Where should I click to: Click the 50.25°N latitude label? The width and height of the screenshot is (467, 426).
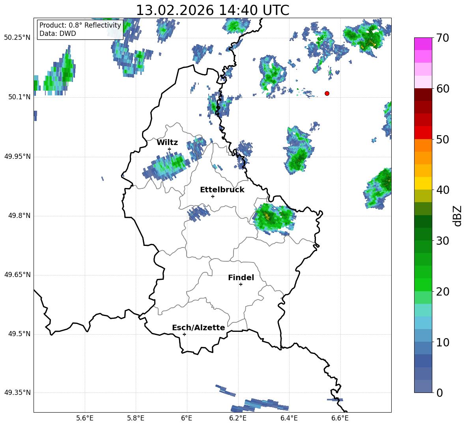point(17,38)
